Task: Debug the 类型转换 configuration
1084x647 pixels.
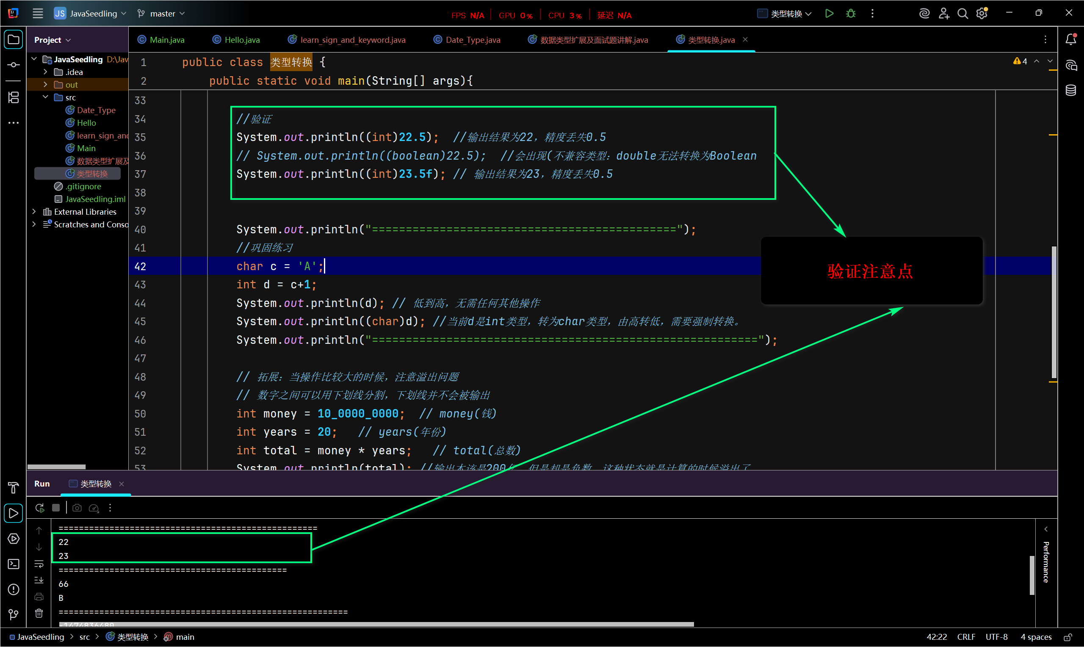Action: [850, 14]
